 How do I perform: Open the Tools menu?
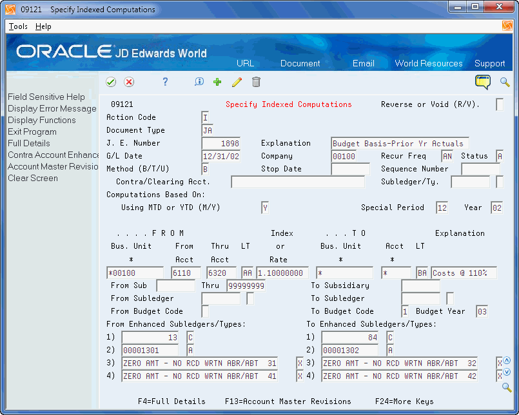[x=18, y=26]
